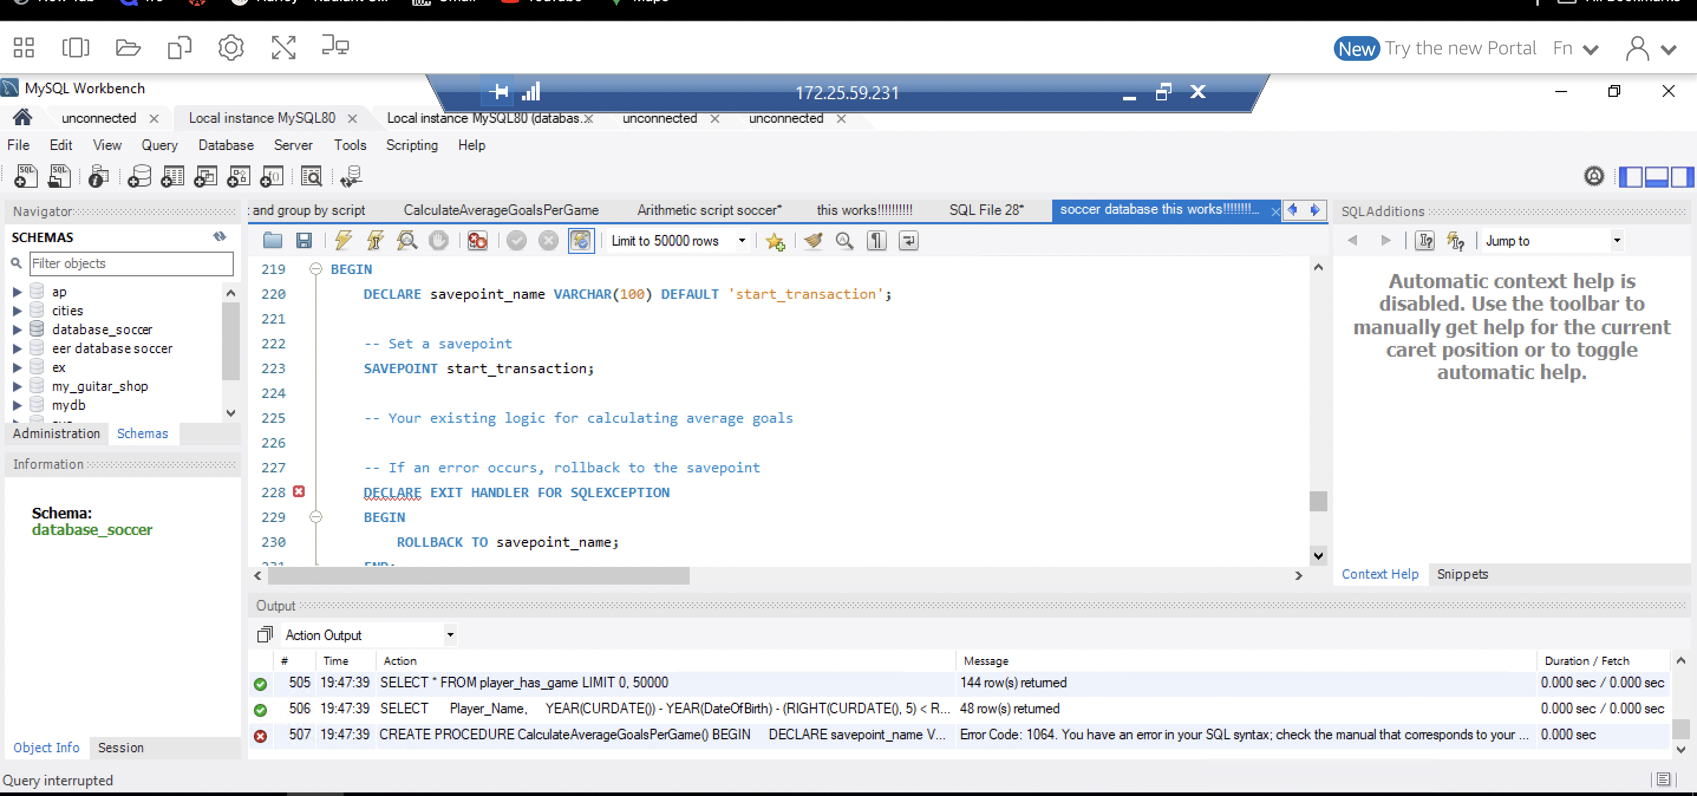Save SQL snippet using the star icon
Viewport: 1697px width, 796px height.
775,240
